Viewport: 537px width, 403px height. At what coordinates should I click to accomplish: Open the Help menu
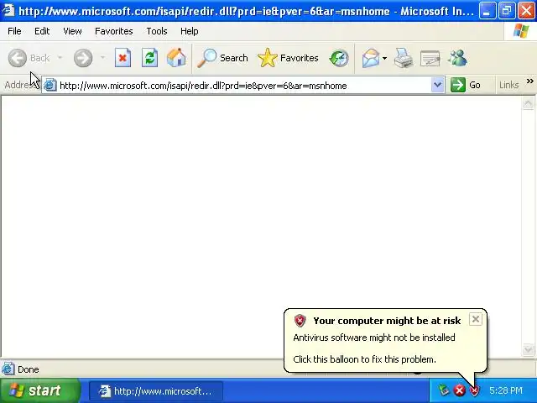pyautogui.click(x=189, y=31)
